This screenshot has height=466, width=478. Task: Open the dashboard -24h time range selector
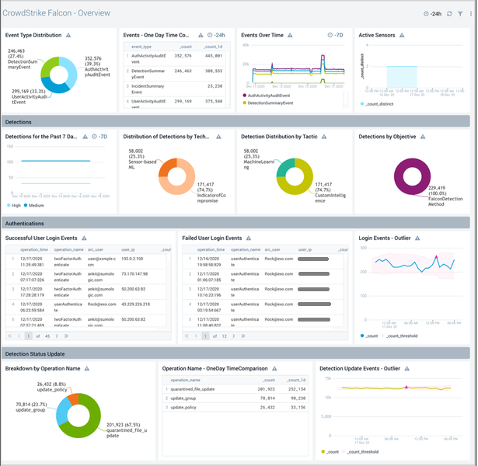click(x=433, y=14)
